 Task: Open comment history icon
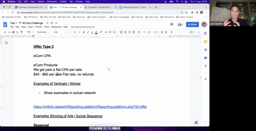[x=172, y=24]
